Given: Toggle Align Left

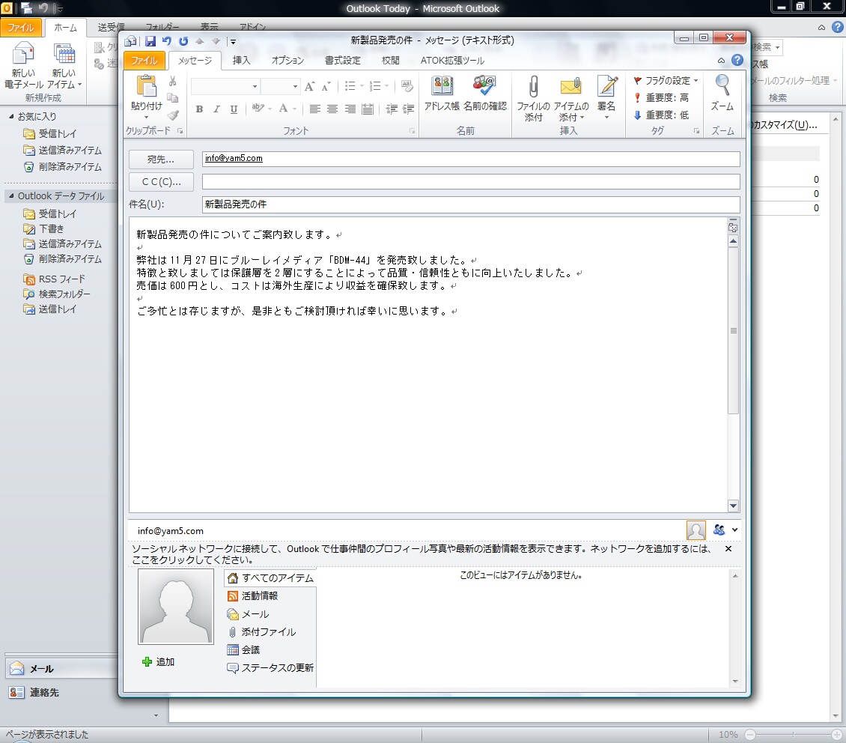Looking at the screenshot, I should pyautogui.click(x=315, y=109).
